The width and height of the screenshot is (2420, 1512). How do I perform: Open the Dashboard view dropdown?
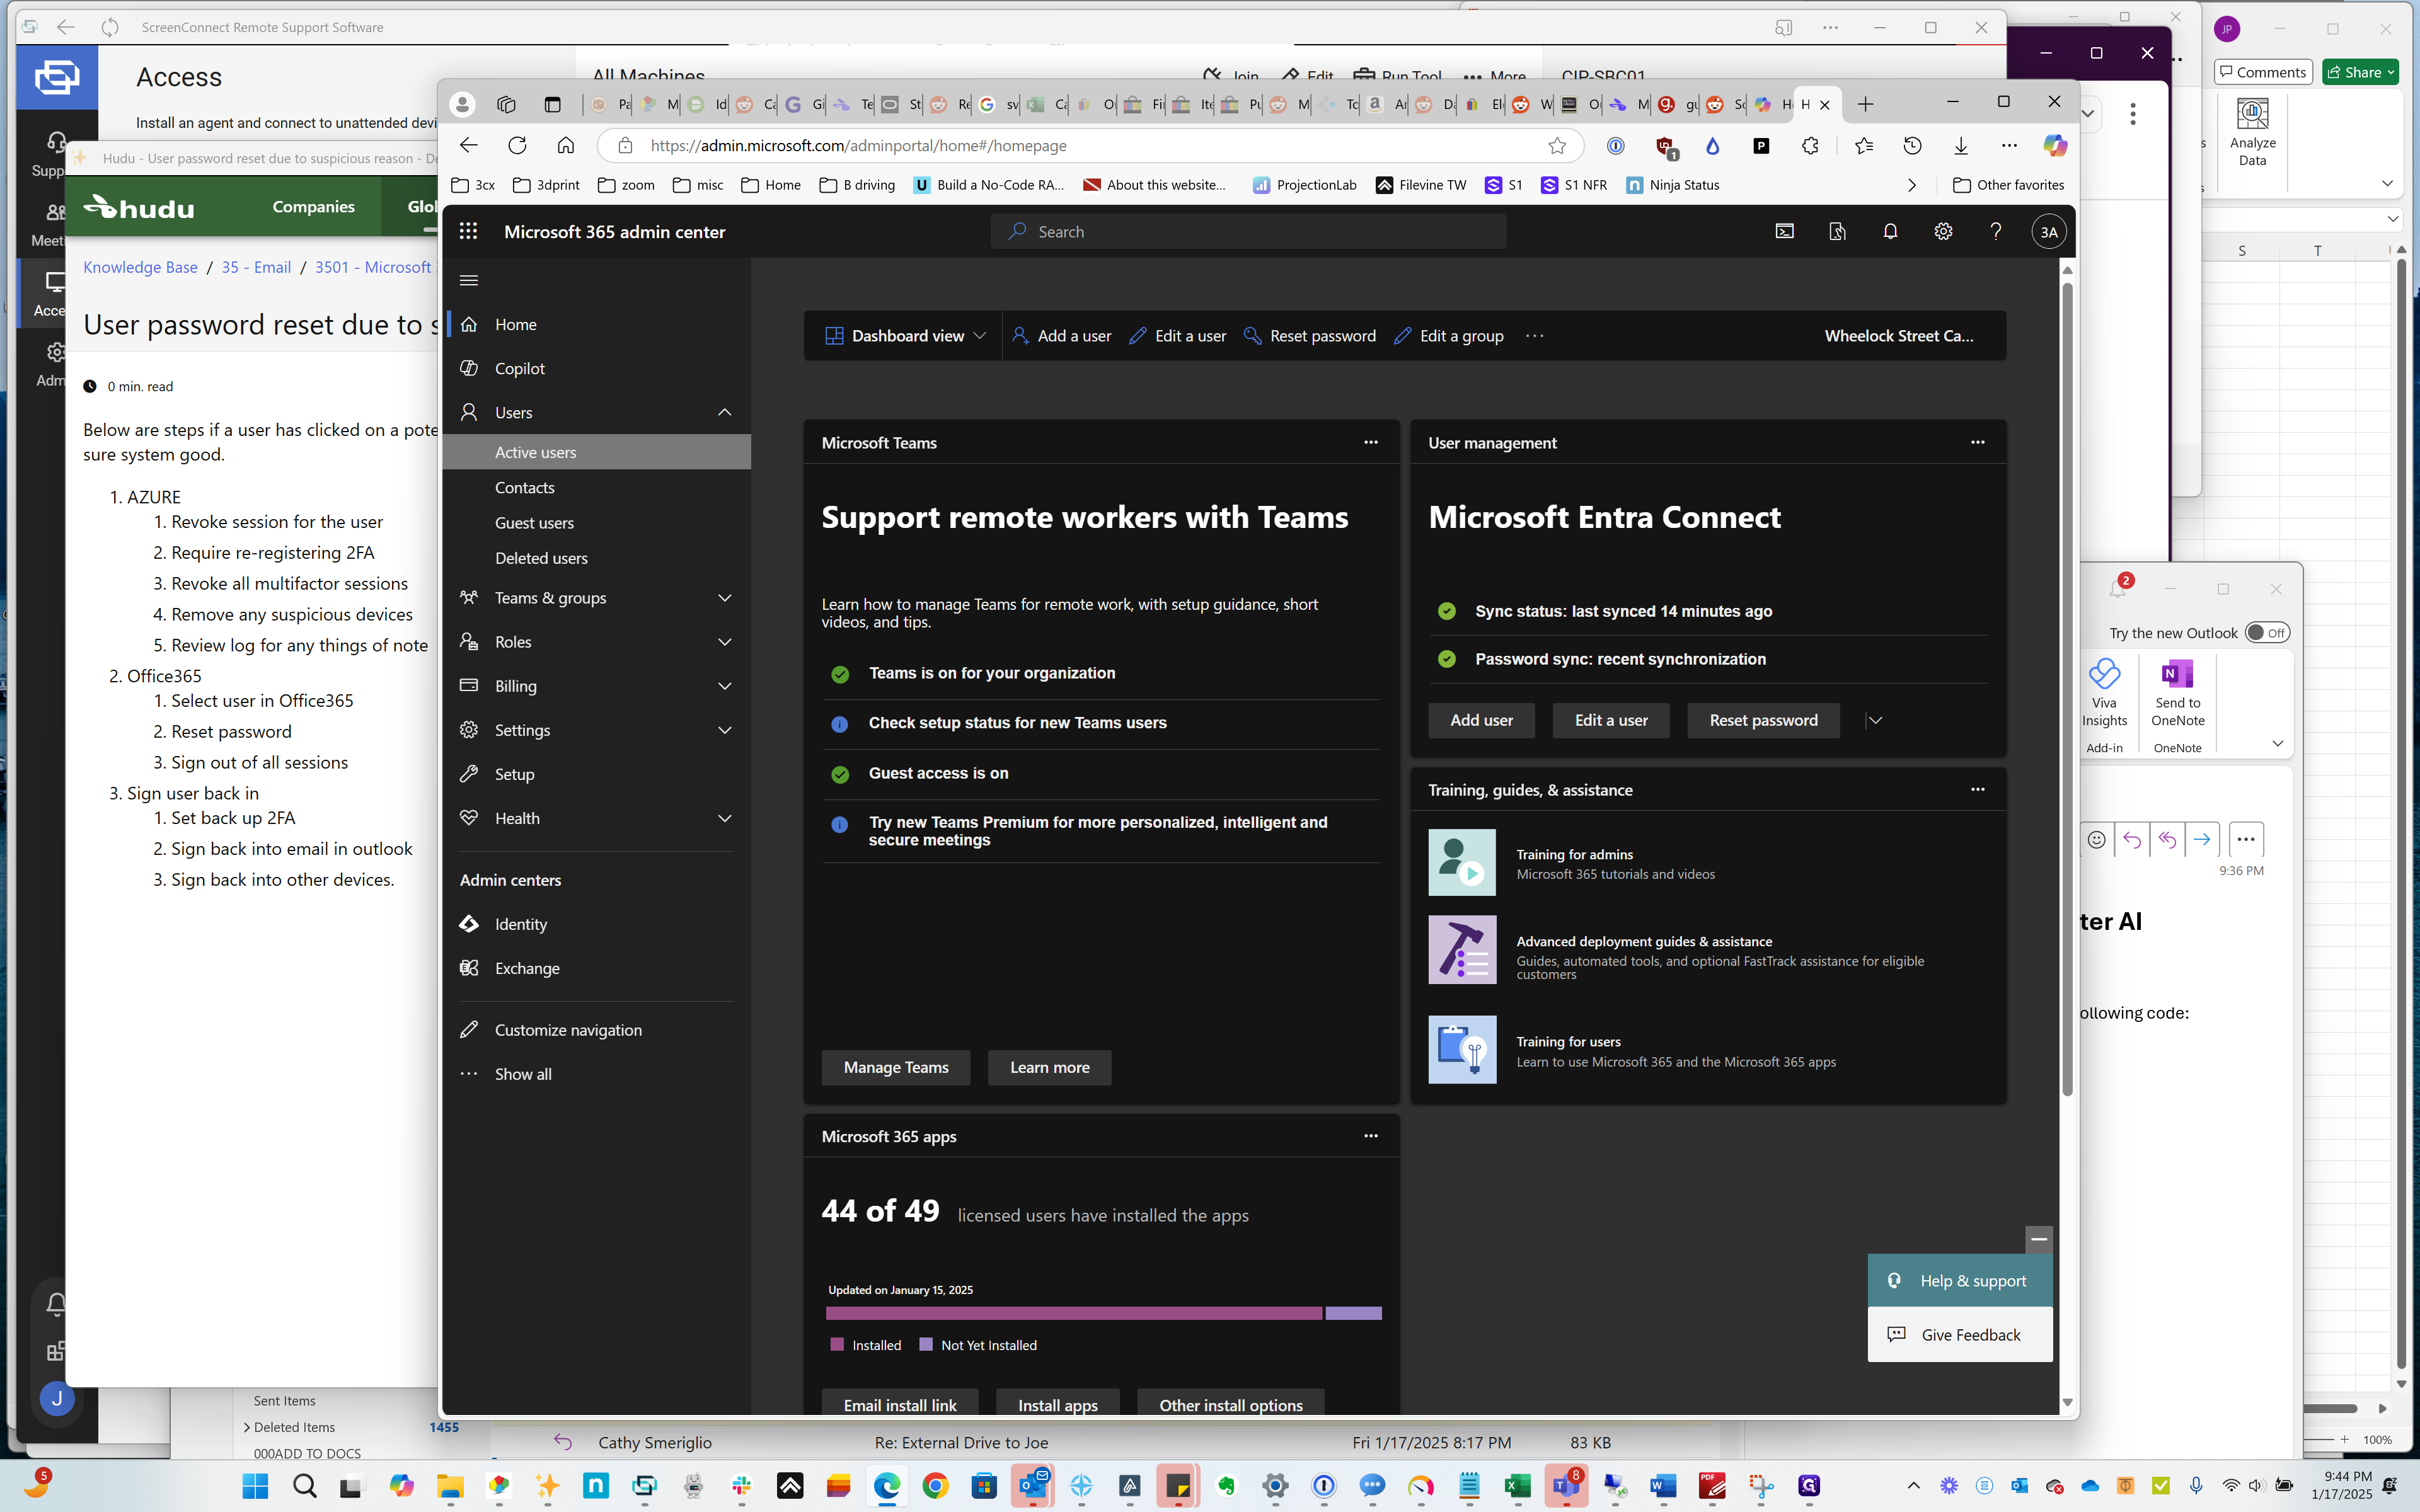(905, 336)
